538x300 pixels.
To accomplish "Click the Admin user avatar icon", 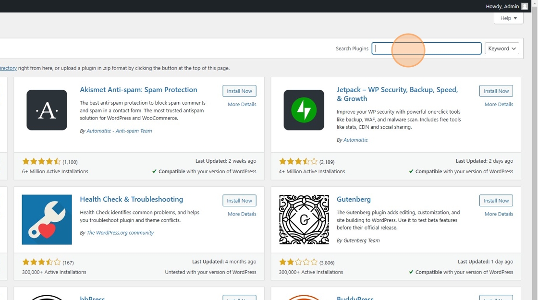I will coord(525,6).
